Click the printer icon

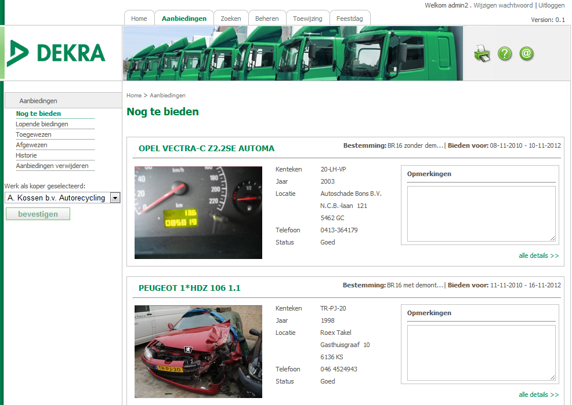click(482, 53)
